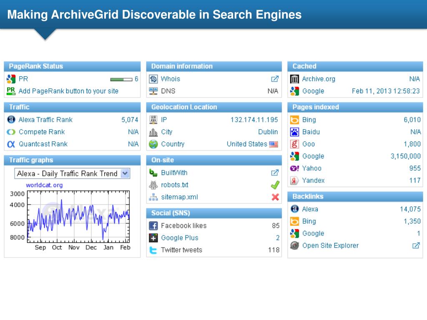Screen dimensions: 427x320
Task: Click the Archive.org building icon
Action: (x=294, y=79)
